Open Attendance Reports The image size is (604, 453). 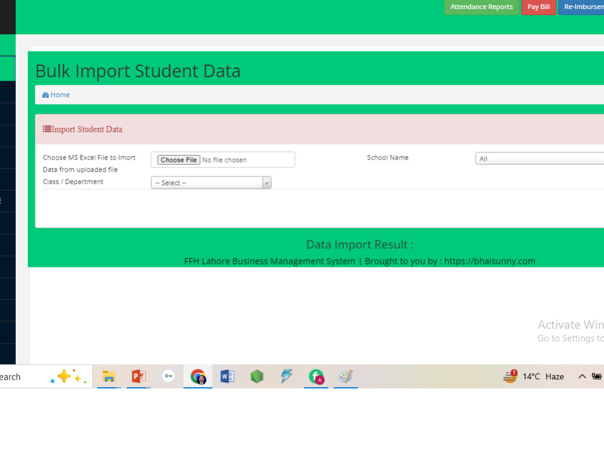coord(481,7)
